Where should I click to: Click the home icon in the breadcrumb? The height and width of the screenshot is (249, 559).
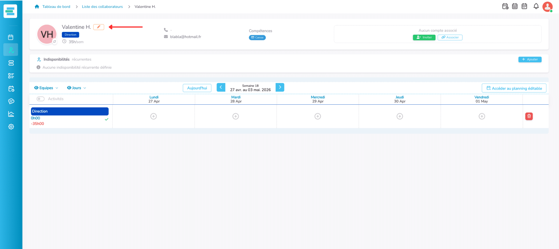pos(37,6)
